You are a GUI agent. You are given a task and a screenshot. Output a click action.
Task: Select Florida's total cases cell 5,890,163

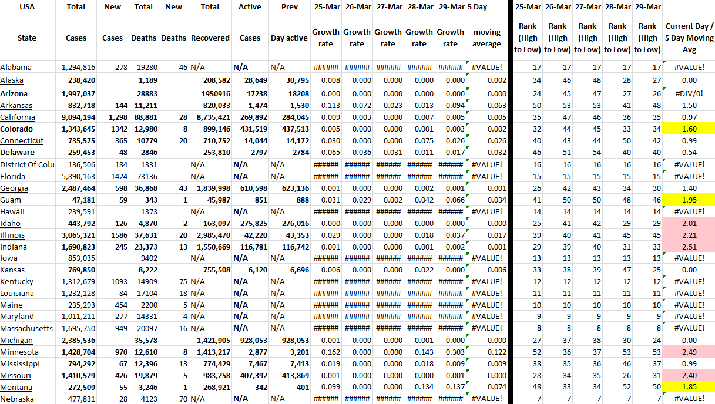78,176
